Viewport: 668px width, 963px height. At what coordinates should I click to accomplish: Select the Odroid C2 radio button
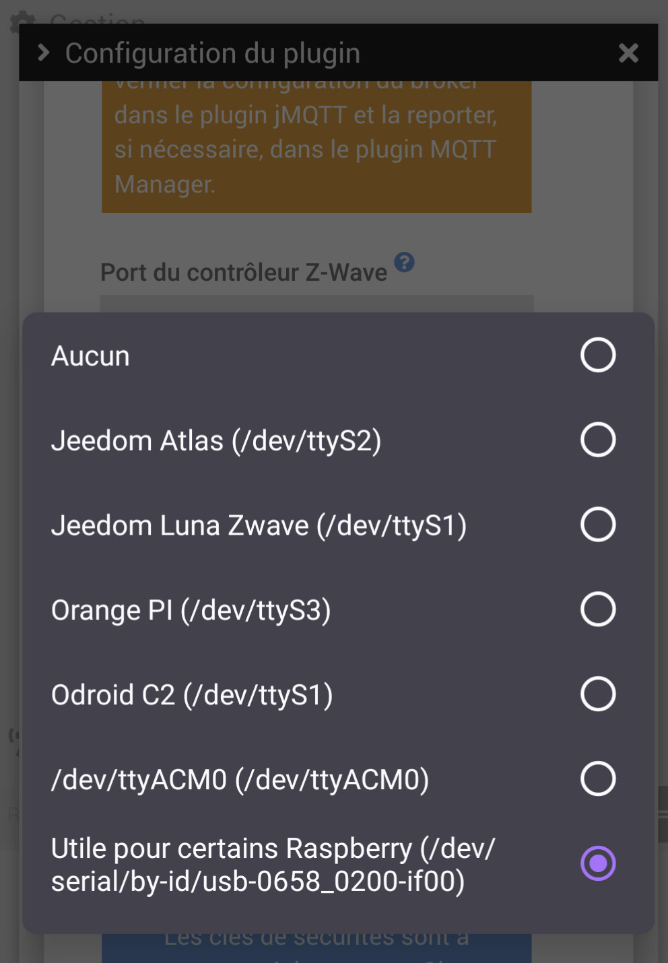pyautogui.click(x=598, y=694)
